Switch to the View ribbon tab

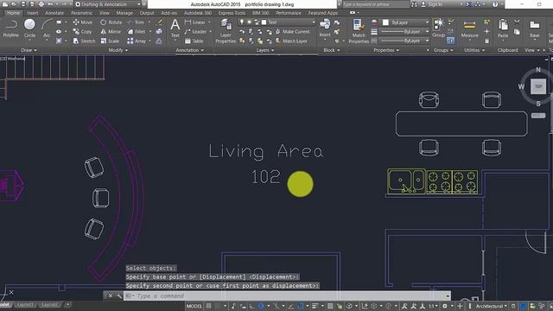(x=104, y=13)
